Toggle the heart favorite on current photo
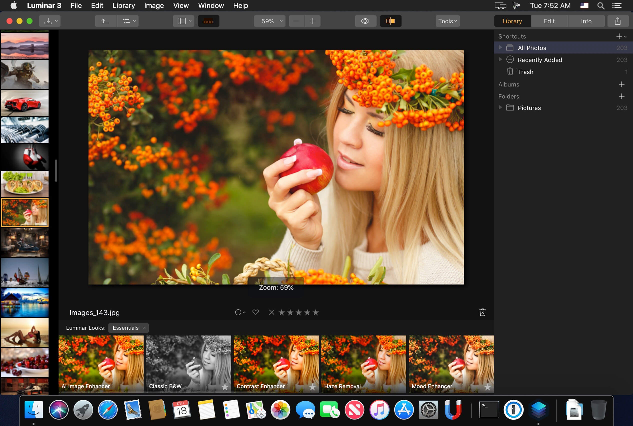The image size is (633, 426). pos(255,312)
